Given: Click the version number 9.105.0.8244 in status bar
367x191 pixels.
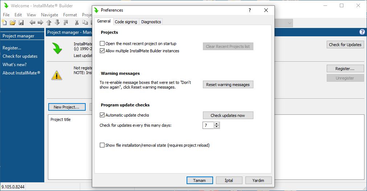Looking at the screenshot, I should 13,187.
